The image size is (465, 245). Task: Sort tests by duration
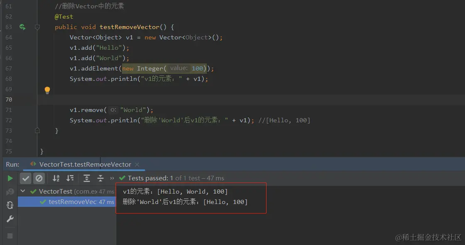[70, 178]
